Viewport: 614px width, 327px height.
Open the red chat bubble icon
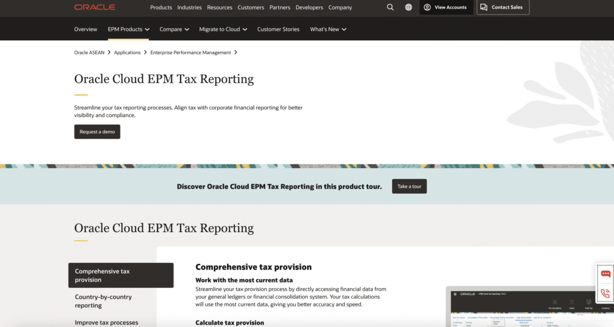coord(606,274)
